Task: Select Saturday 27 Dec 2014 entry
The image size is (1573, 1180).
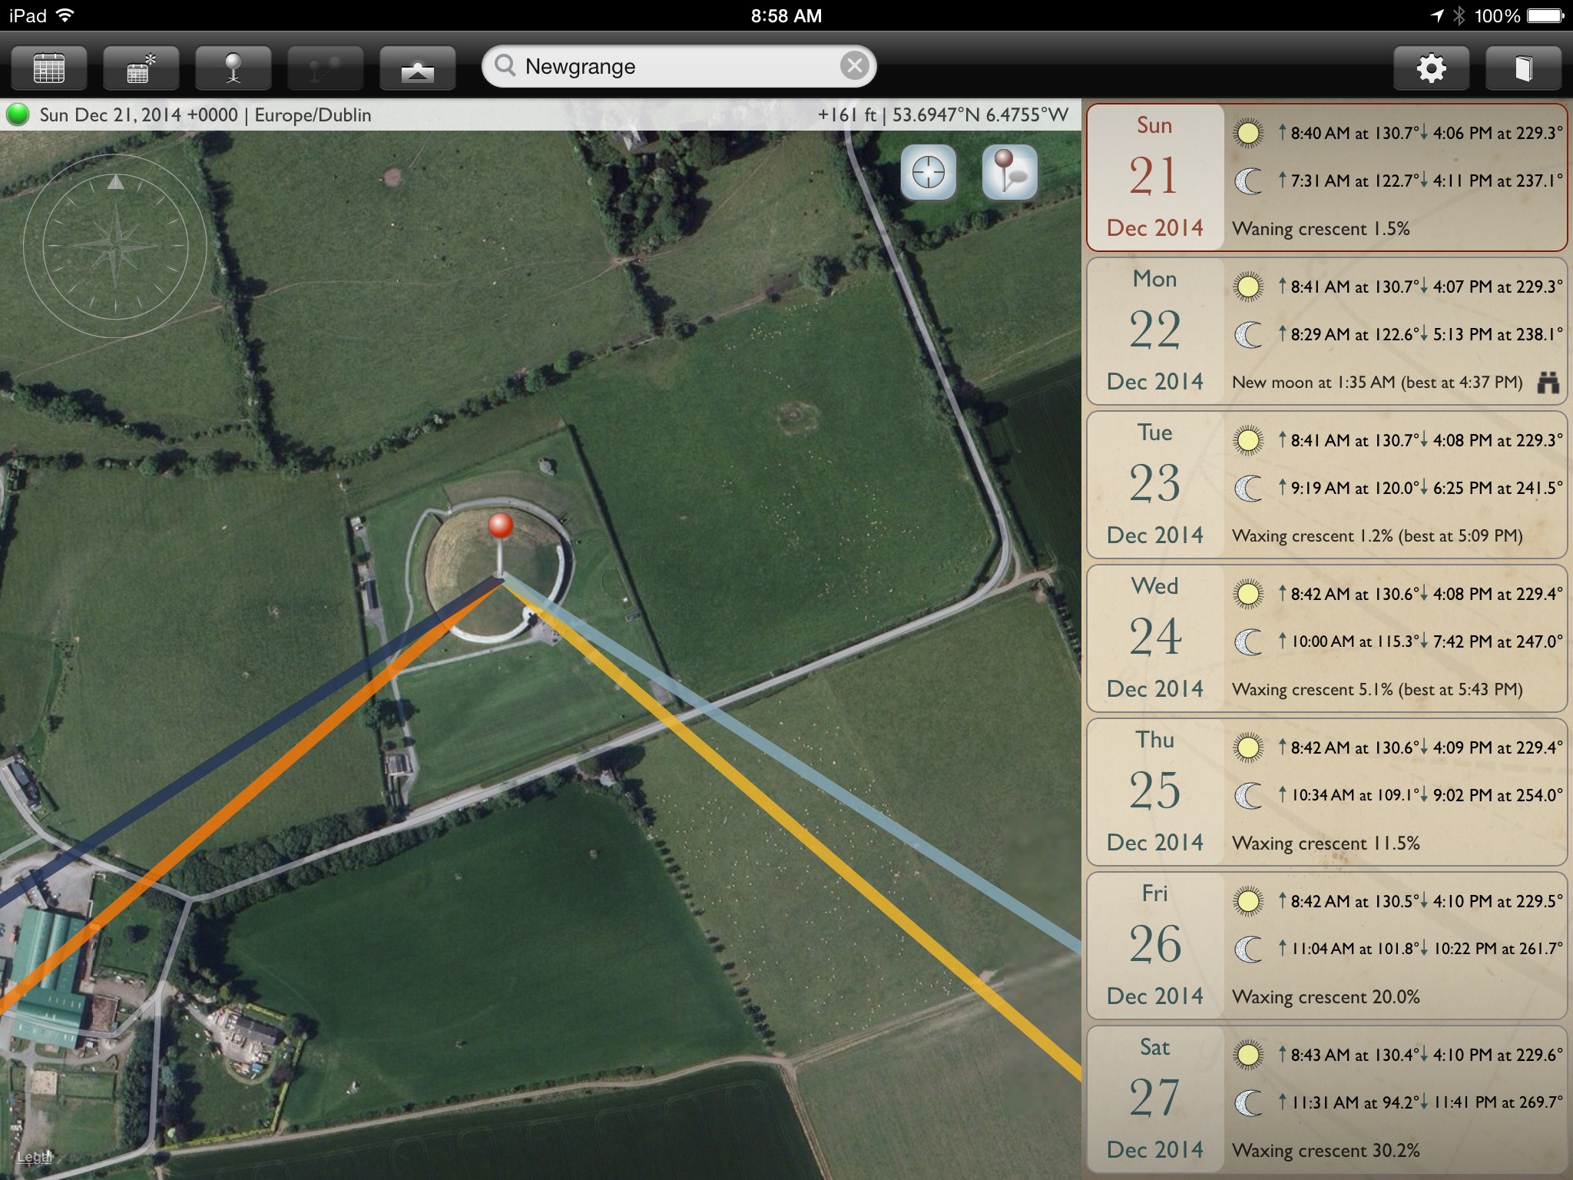Action: [x=1326, y=1099]
